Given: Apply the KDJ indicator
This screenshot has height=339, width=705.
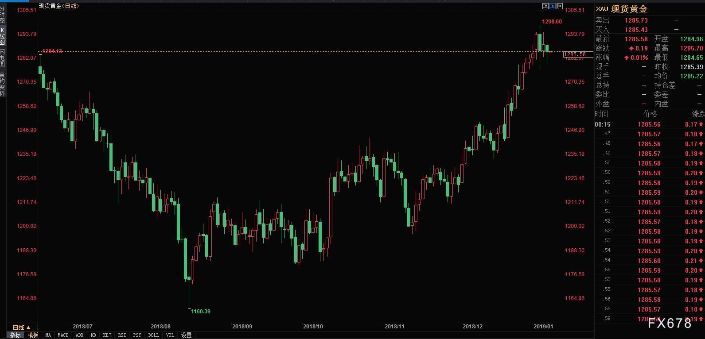Looking at the screenshot, I should point(107,335).
